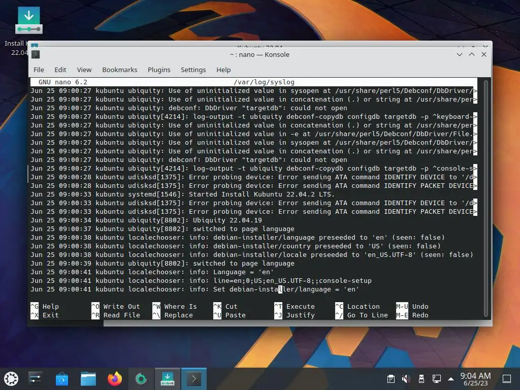
Task: Open System Settings from the taskbar
Action: point(35,379)
